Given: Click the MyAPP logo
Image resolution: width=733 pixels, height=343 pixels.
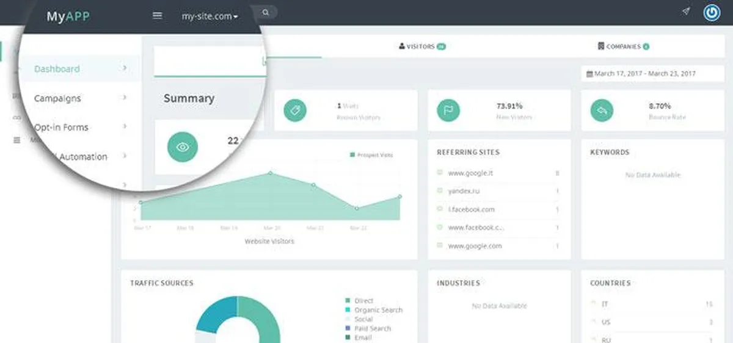Looking at the screenshot, I should point(68,16).
